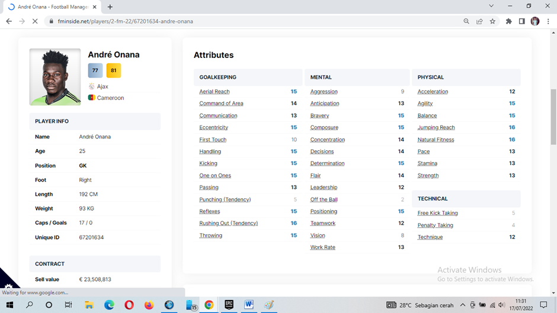Image resolution: width=557 pixels, height=313 pixels.
Task: Click the page vertical scrollbar thumb
Action: coord(553,115)
